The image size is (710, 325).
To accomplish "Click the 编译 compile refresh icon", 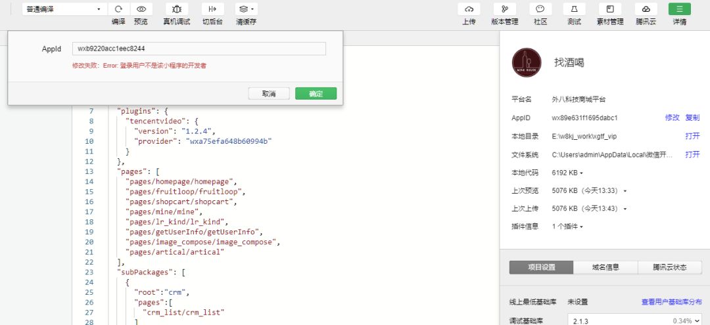I will pyautogui.click(x=118, y=9).
